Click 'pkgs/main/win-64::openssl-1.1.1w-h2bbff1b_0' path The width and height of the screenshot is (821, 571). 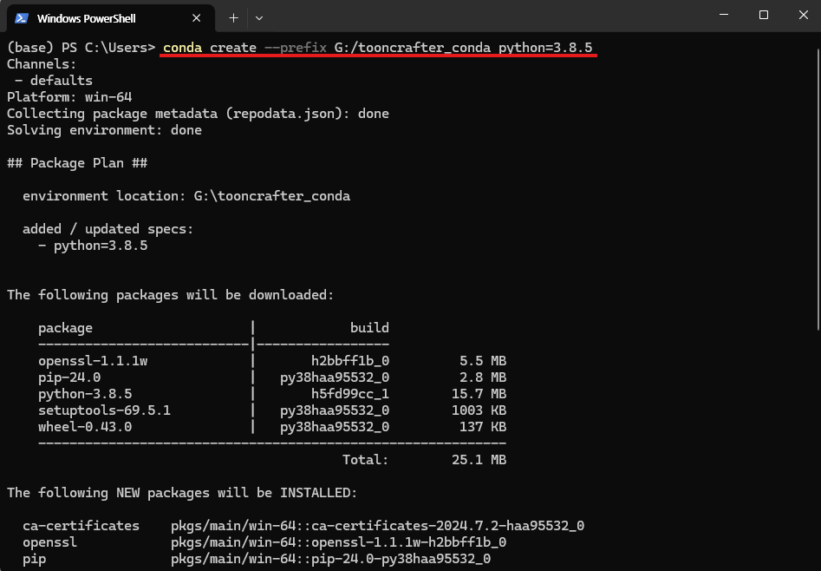click(338, 542)
